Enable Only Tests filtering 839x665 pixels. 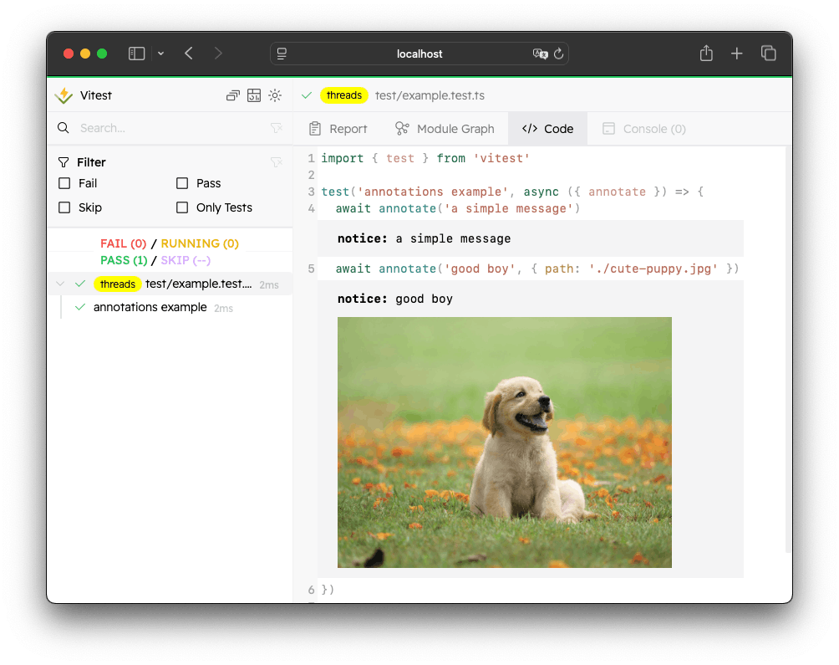point(181,207)
